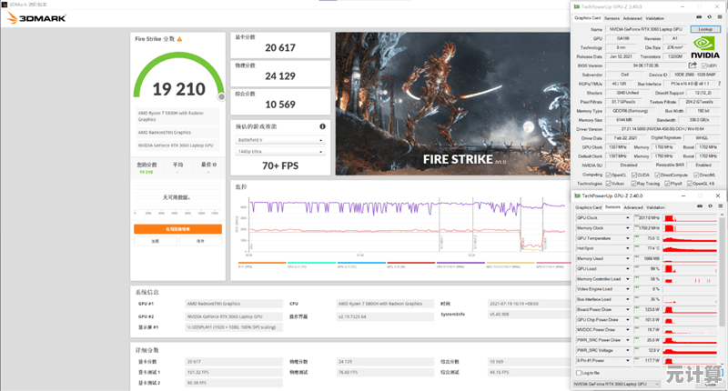Switch to Sensors tab in upper GPU-Z window
Viewport: 728px width, 391px height.
612,17
